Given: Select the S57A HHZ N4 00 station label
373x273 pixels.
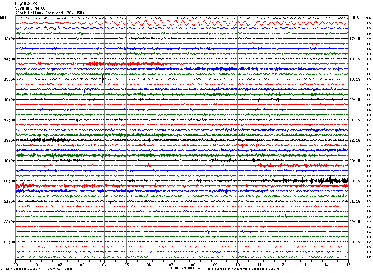Looking at the screenshot, I should (30, 8).
